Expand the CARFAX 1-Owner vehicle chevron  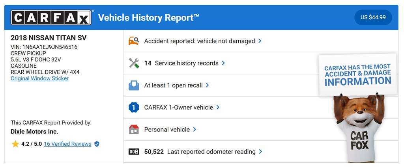coord(218,107)
